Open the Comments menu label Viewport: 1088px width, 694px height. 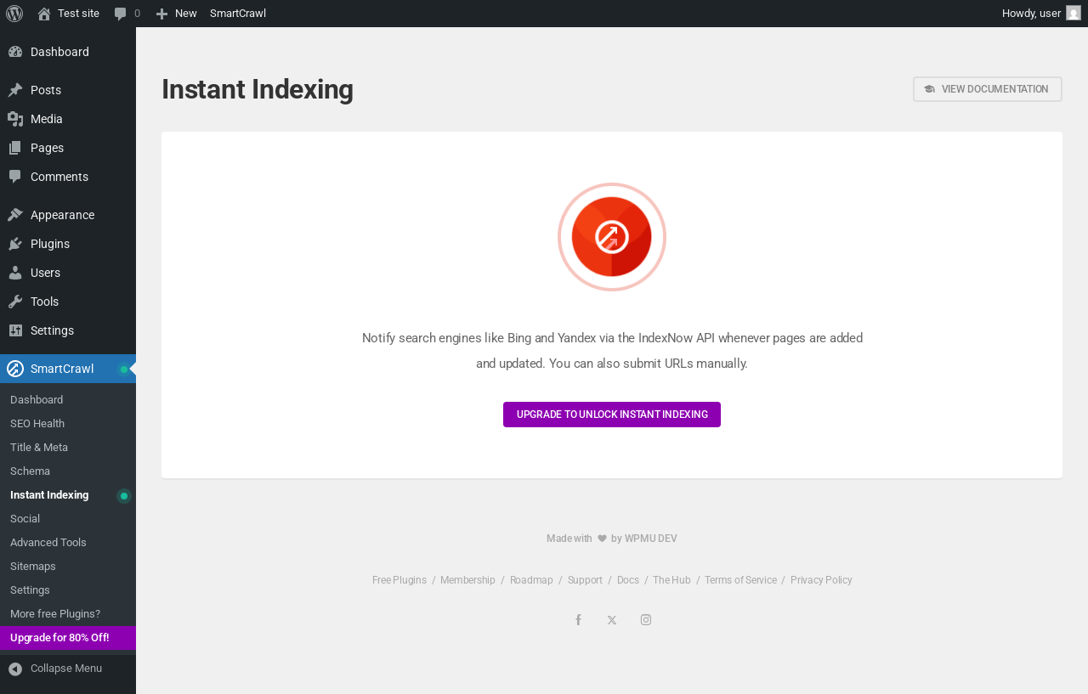tap(59, 177)
